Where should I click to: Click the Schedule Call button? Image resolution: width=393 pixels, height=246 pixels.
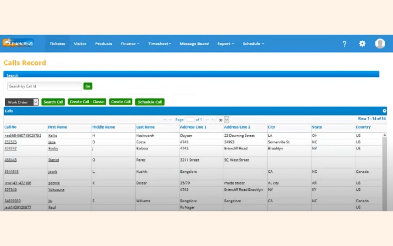150,102
